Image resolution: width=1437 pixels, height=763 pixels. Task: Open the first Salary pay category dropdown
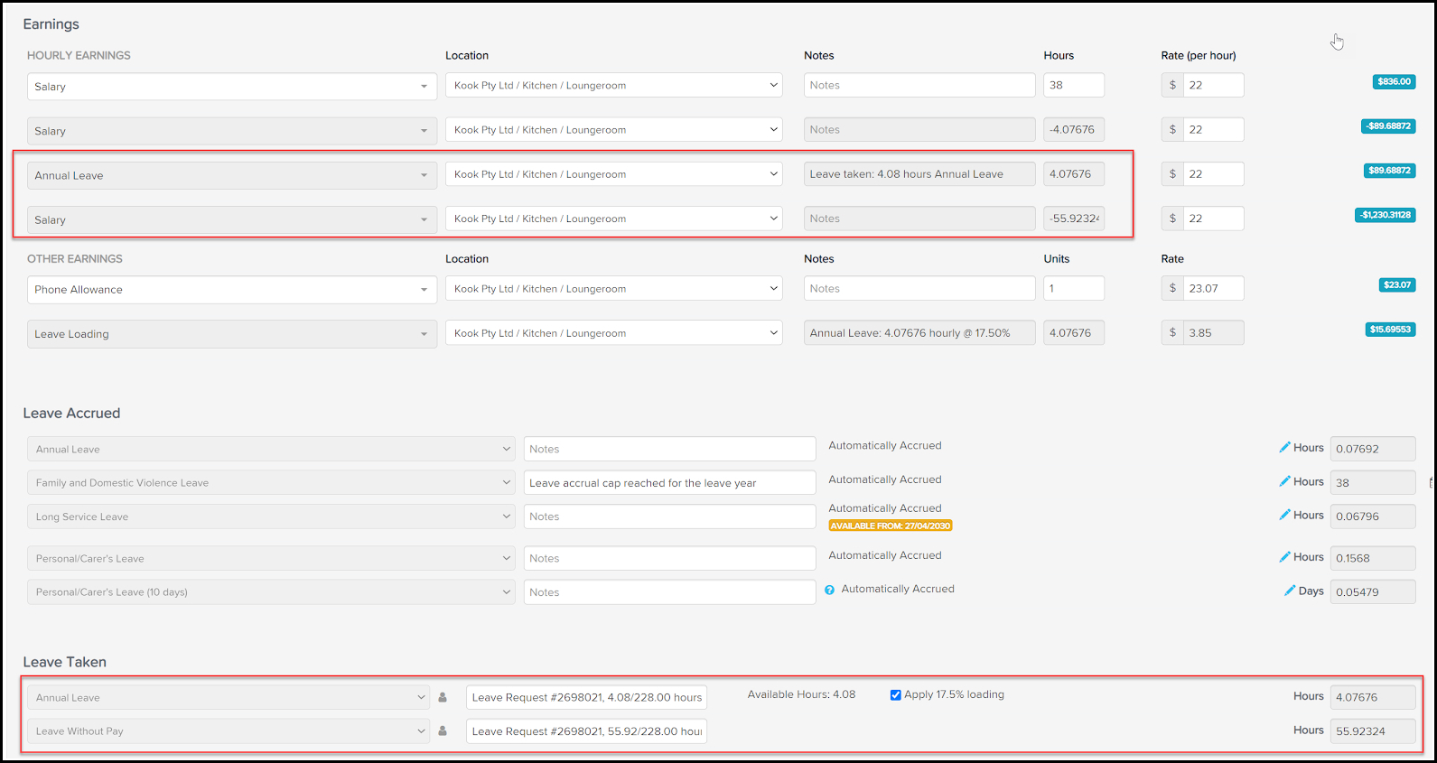(232, 87)
